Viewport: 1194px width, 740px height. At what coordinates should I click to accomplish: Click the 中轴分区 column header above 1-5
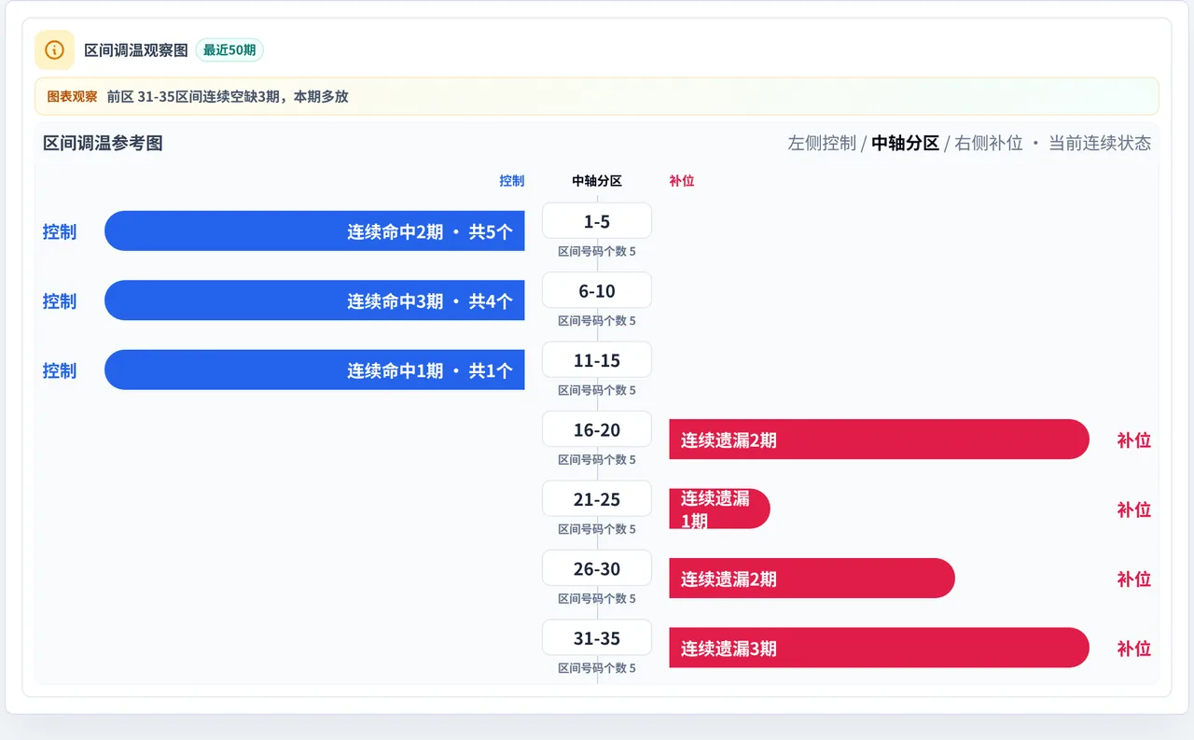(x=597, y=181)
